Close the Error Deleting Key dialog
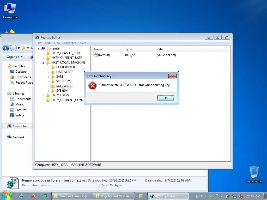 click(172, 76)
